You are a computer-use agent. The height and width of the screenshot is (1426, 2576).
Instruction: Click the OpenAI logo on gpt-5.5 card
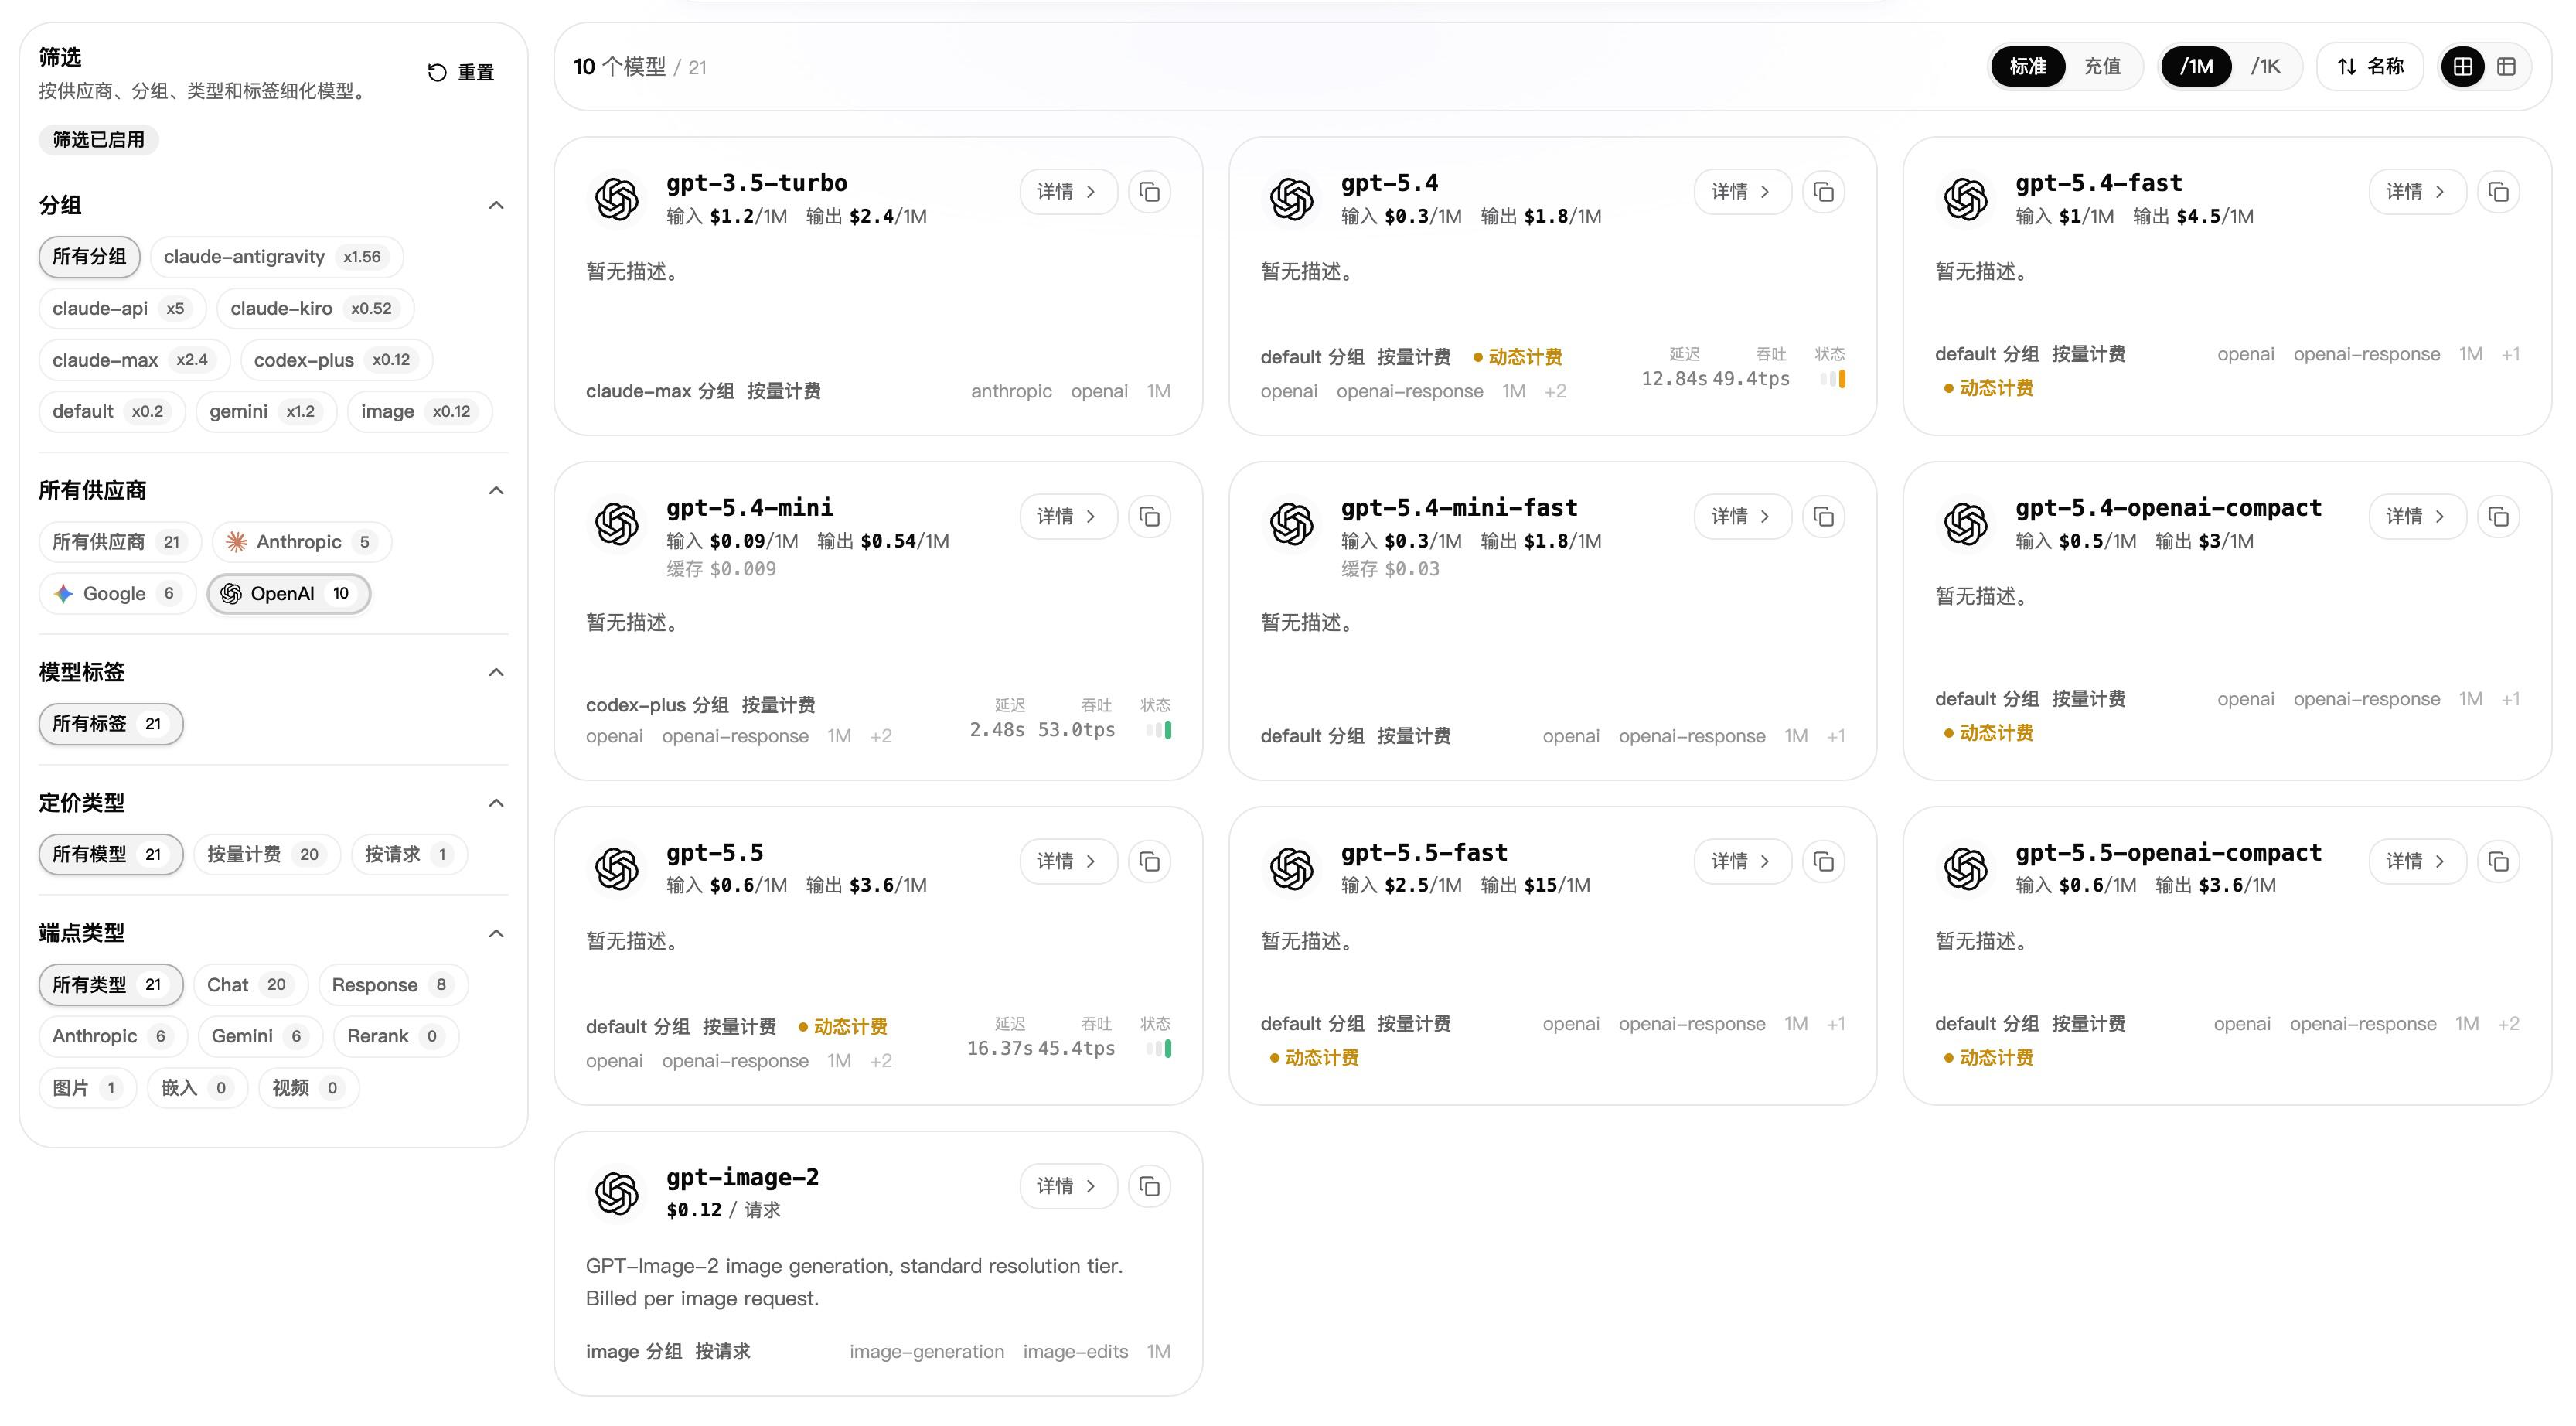[617, 868]
